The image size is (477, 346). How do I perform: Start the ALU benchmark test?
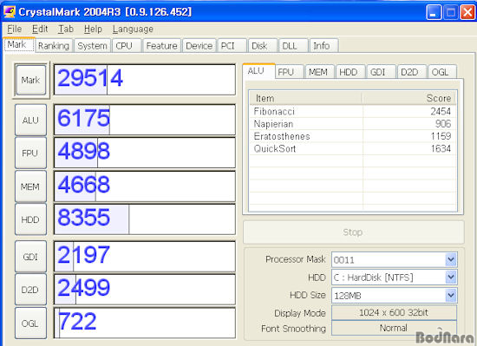(30, 120)
